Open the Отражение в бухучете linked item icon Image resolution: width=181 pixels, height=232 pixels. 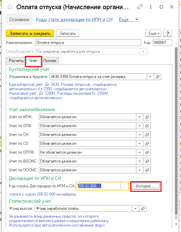pos(157,77)
